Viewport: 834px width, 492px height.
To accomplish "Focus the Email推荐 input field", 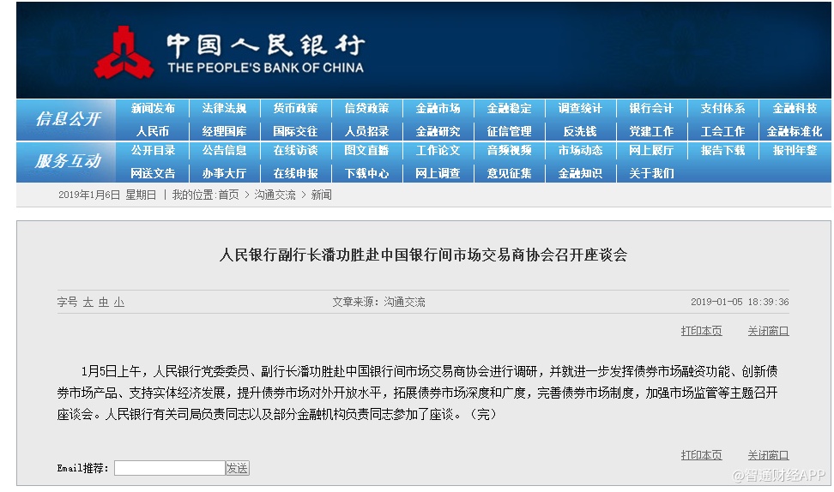I will pyautogui.click(x=170, y=468).
